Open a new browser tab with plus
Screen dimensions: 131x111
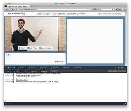click(32, 6)
